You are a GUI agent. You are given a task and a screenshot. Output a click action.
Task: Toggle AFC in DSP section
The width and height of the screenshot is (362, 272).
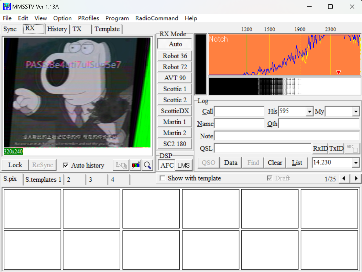[x=167, y=165]
